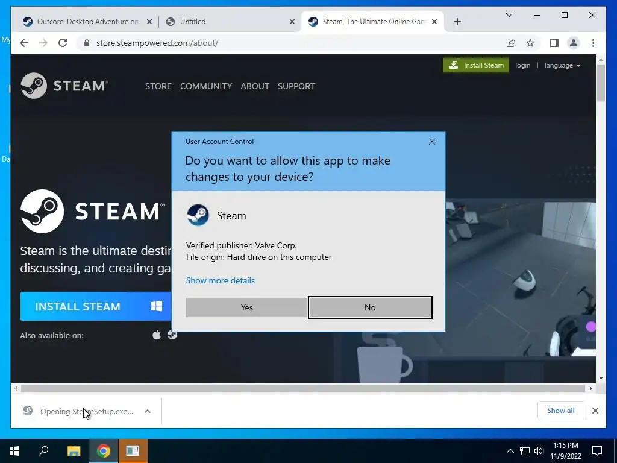Viewport: 617px width, 463px height.
Task: Expand the language dropdown
Action: coord(562,65)
